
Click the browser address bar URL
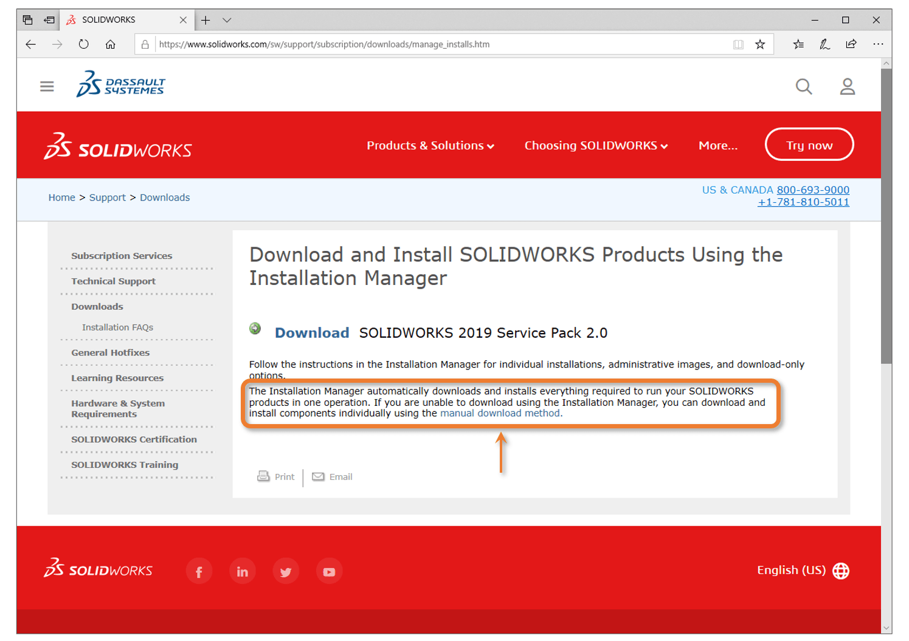click(x=324, y=44)
